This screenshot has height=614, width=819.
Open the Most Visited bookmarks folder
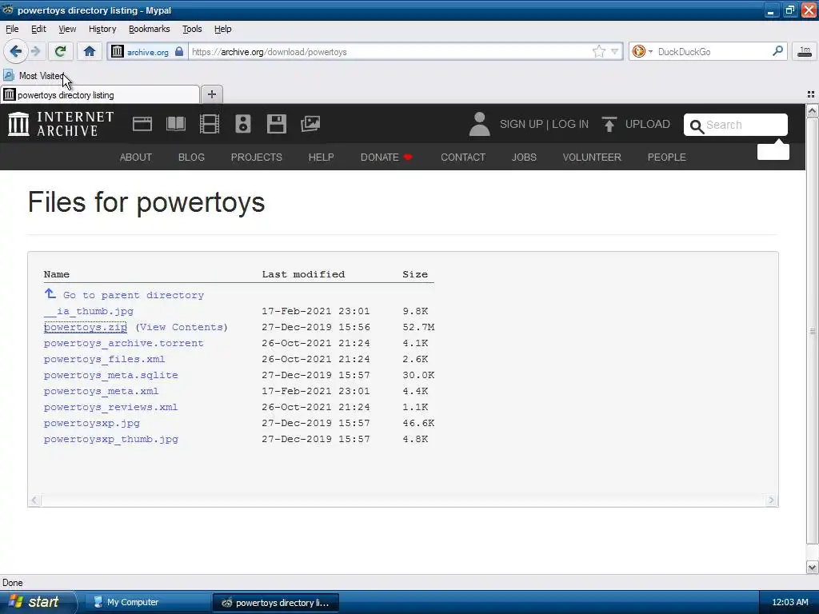click(35, 76)
